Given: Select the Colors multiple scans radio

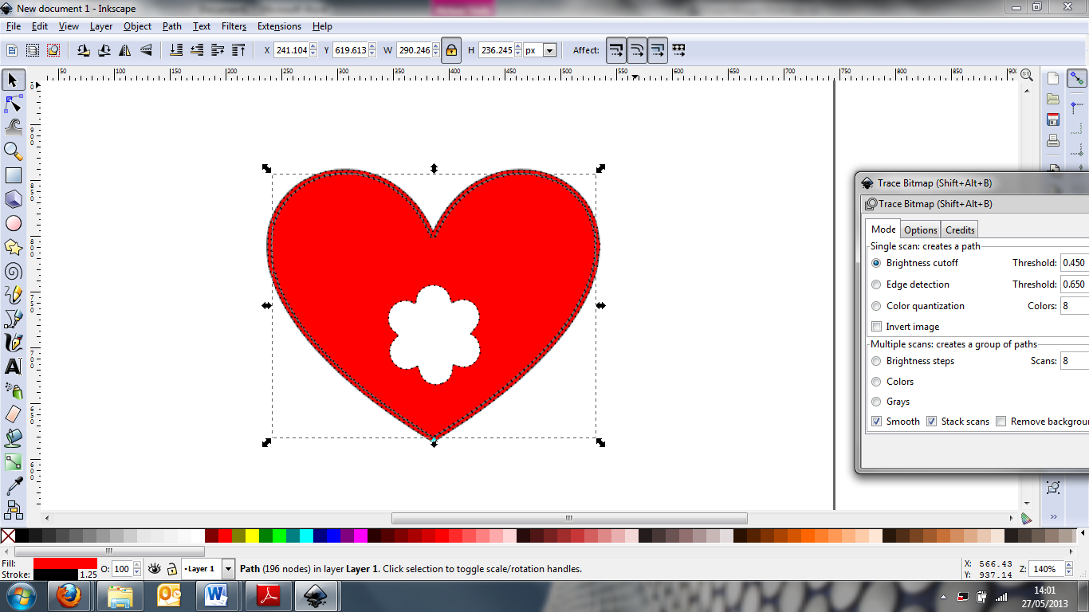Looking at the screenshot, I should pos(877,382).
